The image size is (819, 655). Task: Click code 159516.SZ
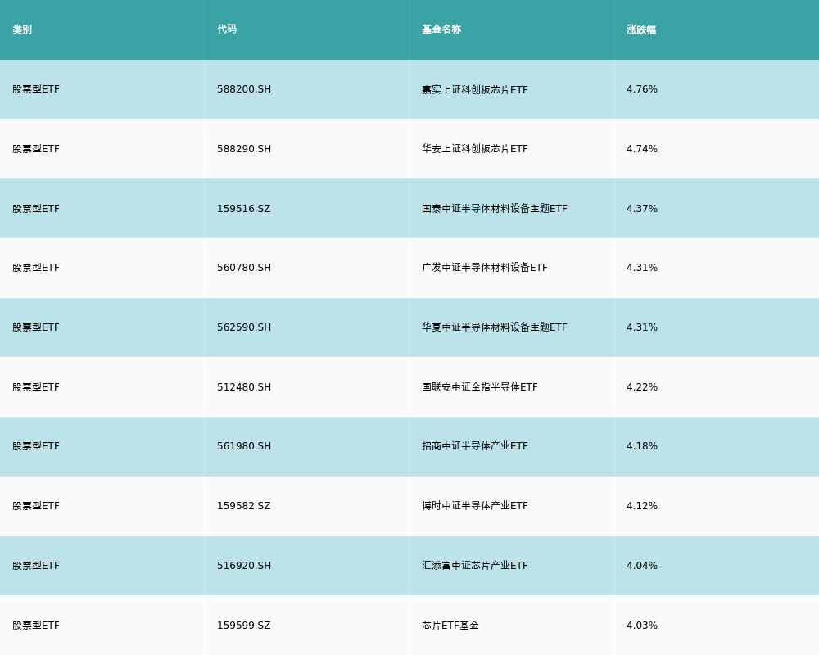click(x=243, y=209)
